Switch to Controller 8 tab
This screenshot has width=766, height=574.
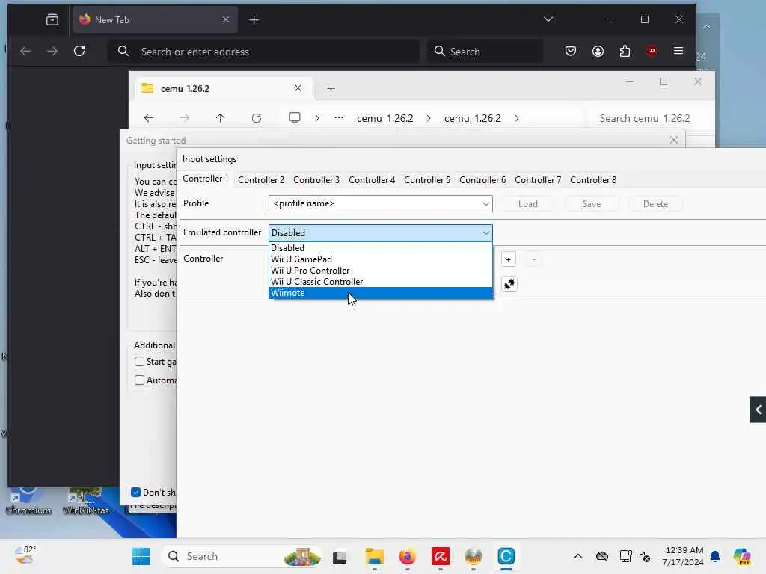pos(593,180)
